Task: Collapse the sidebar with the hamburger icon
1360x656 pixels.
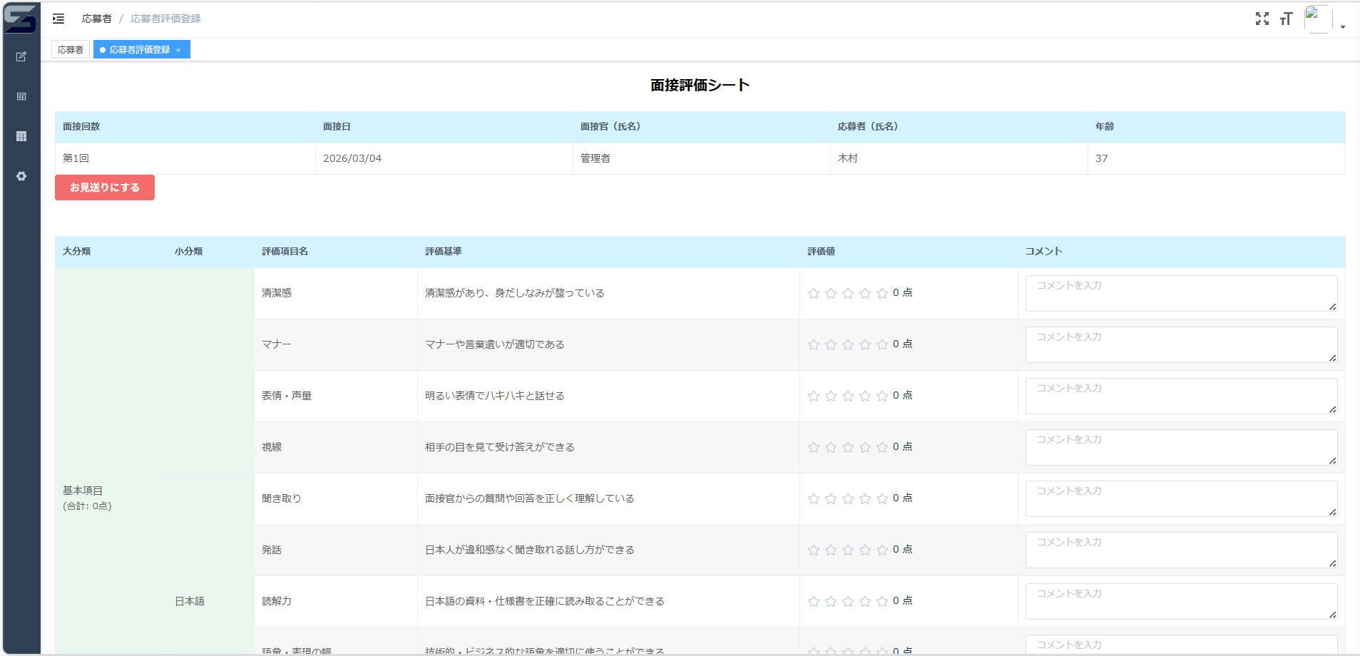Action: 58,19
